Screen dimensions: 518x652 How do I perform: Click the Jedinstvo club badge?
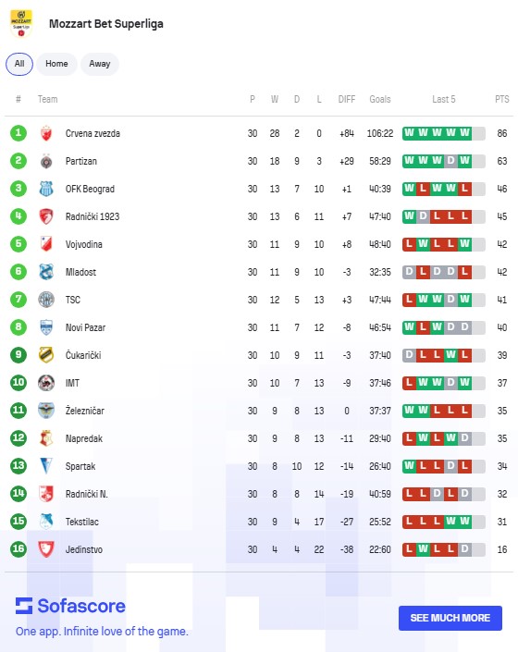click(x=46, y=549)
